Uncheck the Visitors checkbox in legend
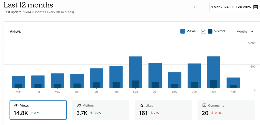This screenshot has width=260, height=125. click(x=203, y=31)
